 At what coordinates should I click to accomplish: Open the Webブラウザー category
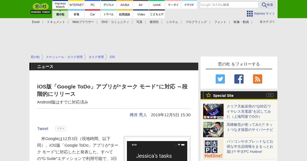tap(83, 22)
